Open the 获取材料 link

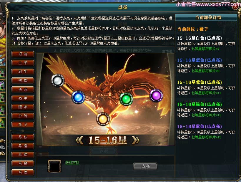[x=72, y=163]
